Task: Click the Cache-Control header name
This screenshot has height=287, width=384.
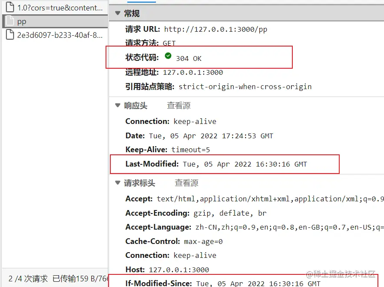Action: [152, 241]
